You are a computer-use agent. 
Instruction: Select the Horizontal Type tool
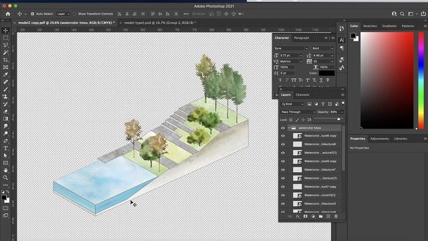coord(5,149)
